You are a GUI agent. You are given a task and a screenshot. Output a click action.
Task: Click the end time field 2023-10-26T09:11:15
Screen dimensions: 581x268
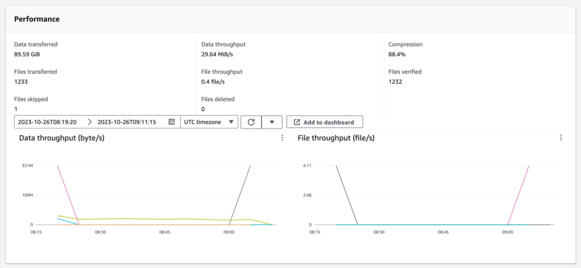(x=127, y=122)
